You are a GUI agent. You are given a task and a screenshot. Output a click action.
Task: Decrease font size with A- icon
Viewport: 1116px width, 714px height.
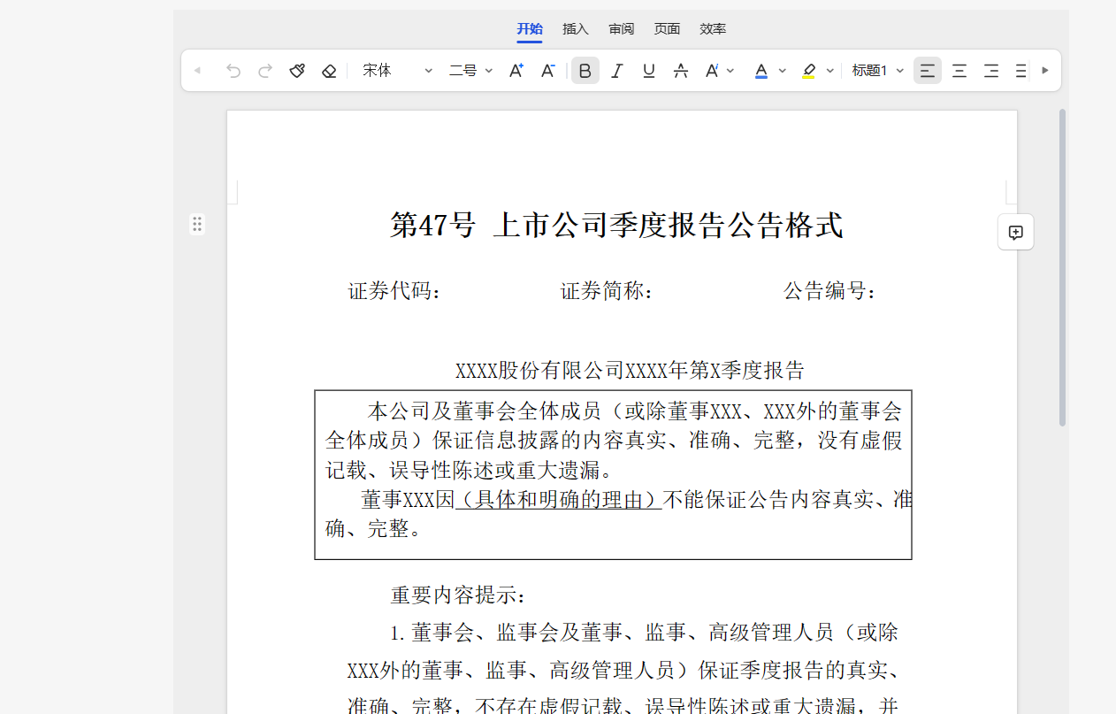548,71
